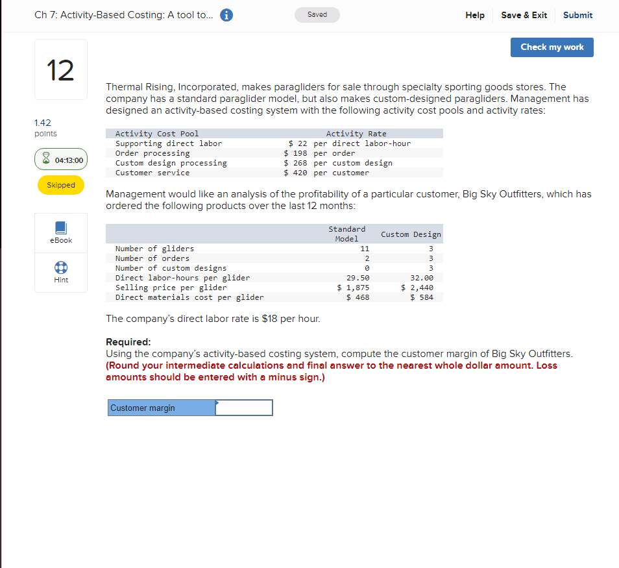Select the Customer margin label cell
619x568 pixels.
click(161, 407)
